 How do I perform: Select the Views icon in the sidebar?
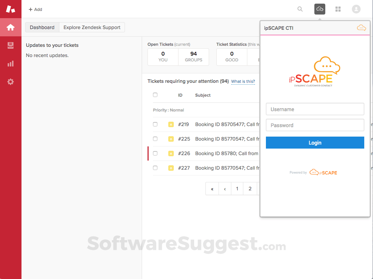(x=11, y=45)
